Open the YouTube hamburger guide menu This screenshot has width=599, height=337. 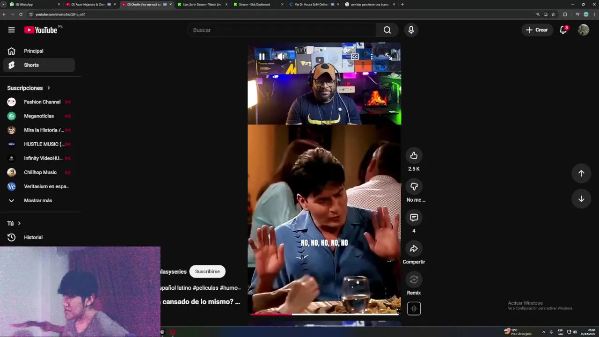click(11, 30)
